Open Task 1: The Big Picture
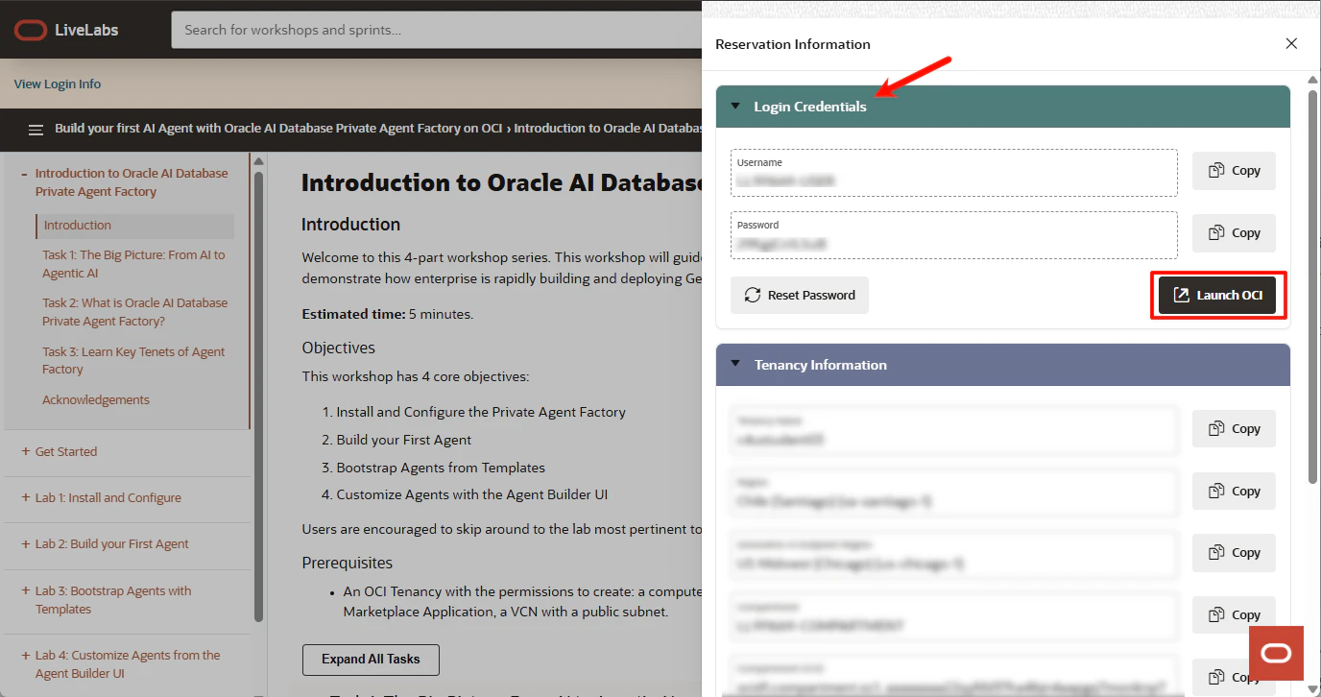1321x697 pixels. tap(133, 264)
